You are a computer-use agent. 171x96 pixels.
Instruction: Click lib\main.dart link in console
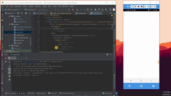(29, 62)
